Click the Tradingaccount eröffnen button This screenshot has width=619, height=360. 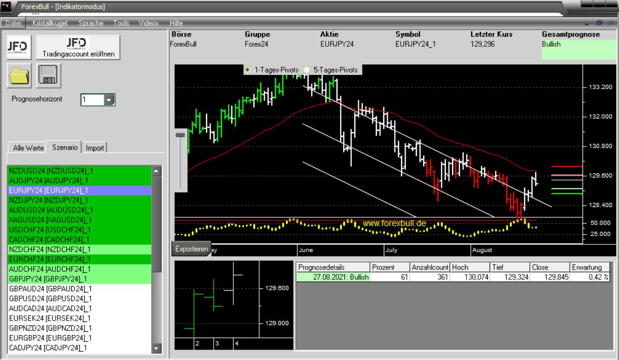pos(78,47)
